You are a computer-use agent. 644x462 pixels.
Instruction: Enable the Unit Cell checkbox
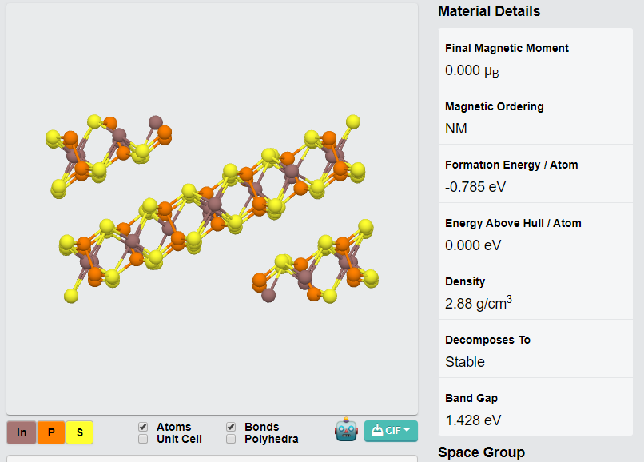tap(143, 439)
